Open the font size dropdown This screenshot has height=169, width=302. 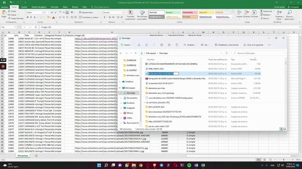(49, 13)
